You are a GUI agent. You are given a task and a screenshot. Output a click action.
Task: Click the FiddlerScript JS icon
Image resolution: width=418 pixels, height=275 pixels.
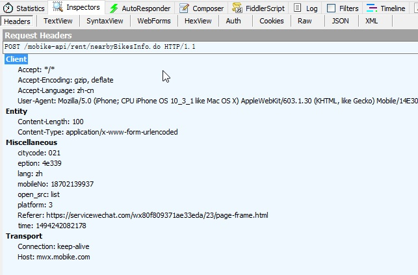pos(239,8)
